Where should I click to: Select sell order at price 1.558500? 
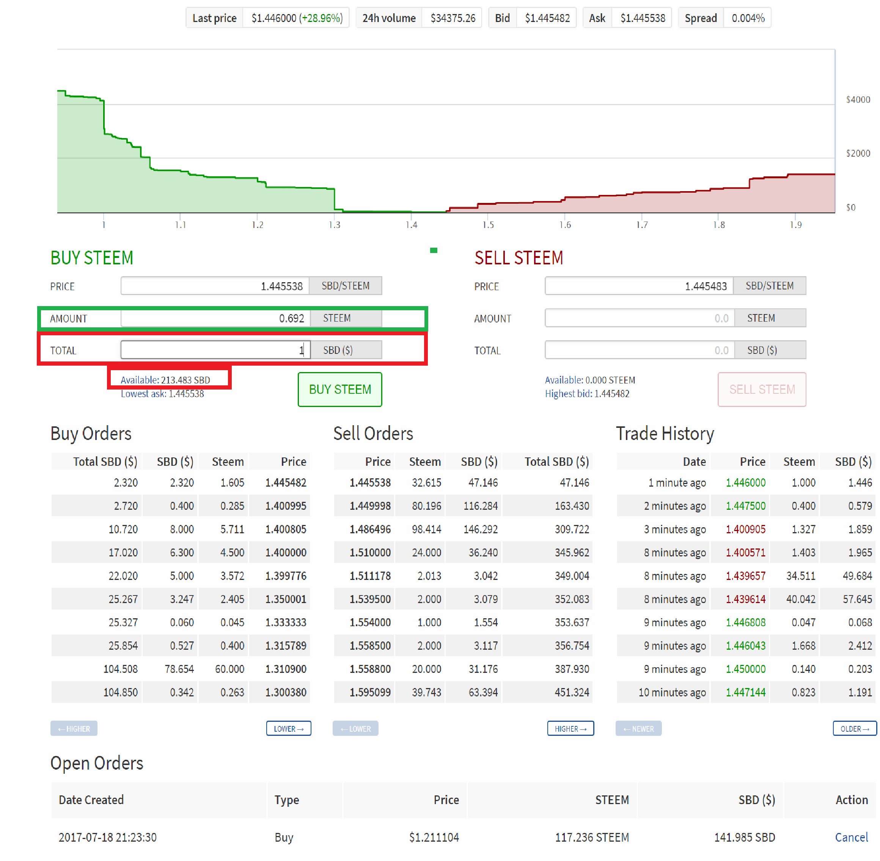coord(463,645)
